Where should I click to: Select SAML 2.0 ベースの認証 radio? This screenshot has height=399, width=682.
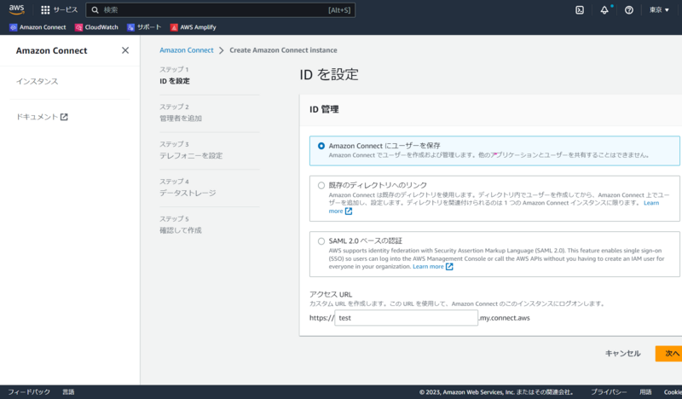point(321,241)
